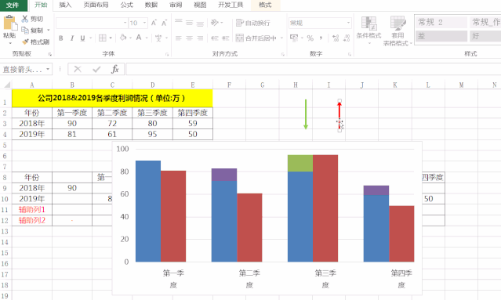
Task: Switch to the 视图 View tab
Action: click(x=200, y=5)
